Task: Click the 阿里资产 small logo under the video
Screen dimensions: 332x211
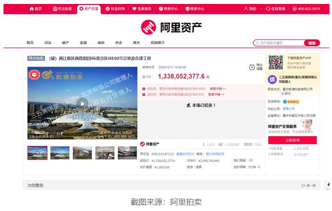Action: click(150, 144)
